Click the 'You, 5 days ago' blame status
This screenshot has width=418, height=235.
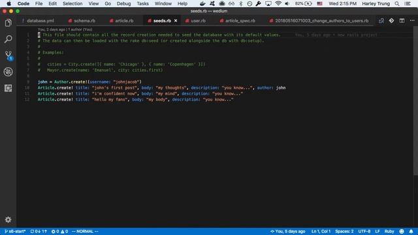[x=287, y=231]
